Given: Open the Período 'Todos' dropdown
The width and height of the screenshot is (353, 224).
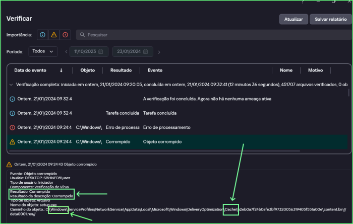Looking at the screenshot, I should click(43, 51).
